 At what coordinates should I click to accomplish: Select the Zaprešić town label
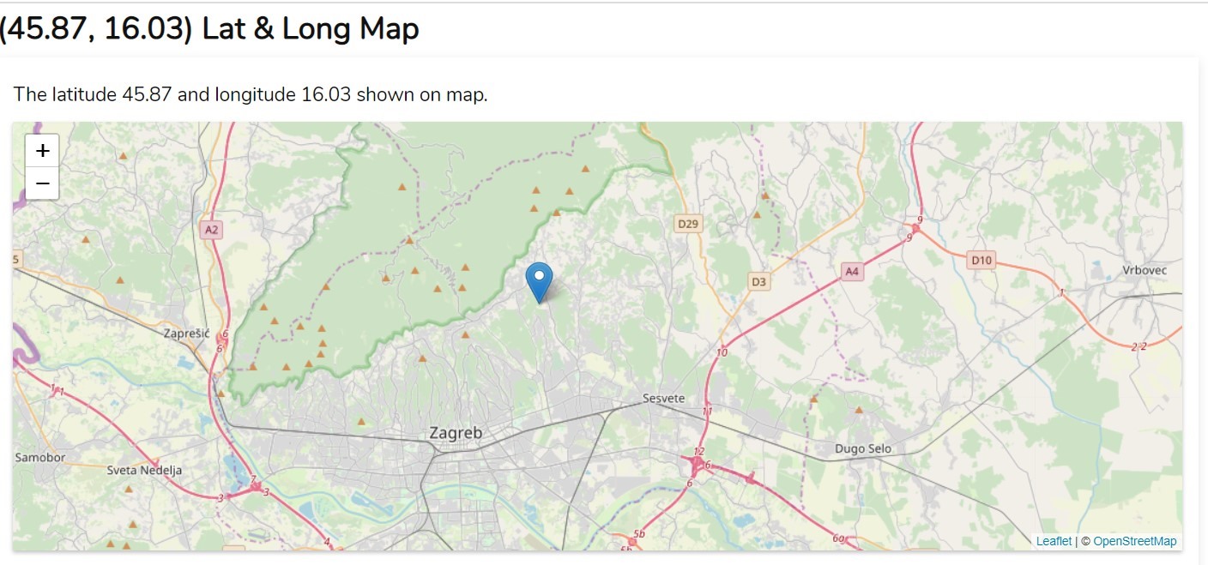pyautogui.click(x=187, y=334)
